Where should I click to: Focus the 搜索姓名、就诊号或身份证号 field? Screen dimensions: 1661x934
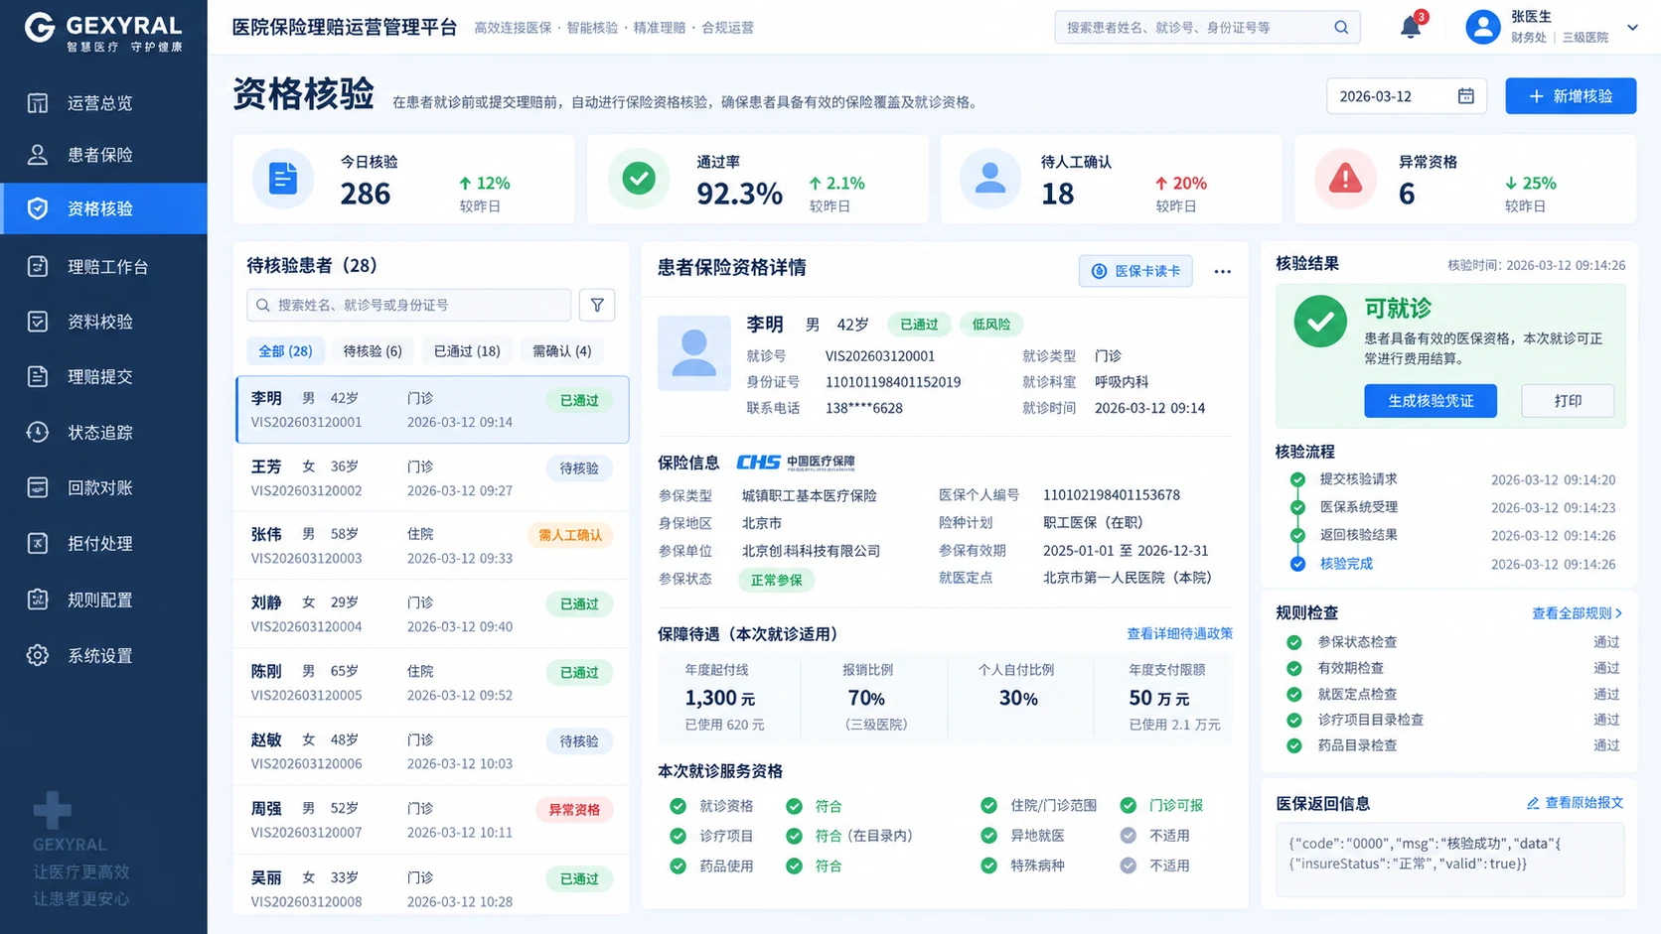pyautogui.click(x=408, y=305)
